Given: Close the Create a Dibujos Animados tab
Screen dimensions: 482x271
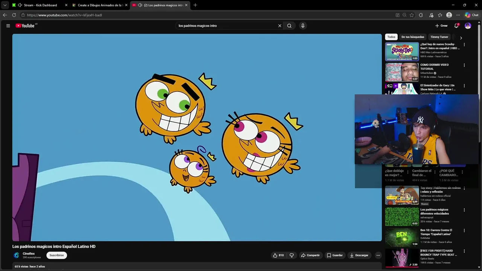Looking at the screenshot, I should (126, 5).
